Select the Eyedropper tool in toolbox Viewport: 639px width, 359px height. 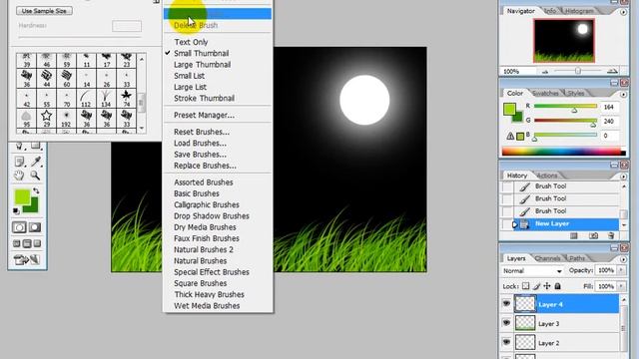click(x=36, y=162)
